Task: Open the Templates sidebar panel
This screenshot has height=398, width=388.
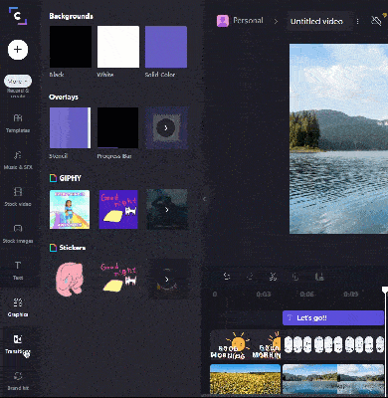Action: point(18,123)
